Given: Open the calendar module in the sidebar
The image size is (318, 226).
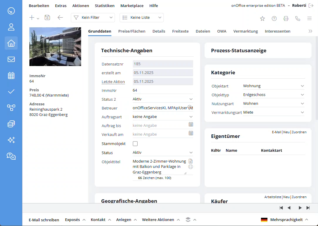Looking at the screenshot, I should click(x=11, y=75).
